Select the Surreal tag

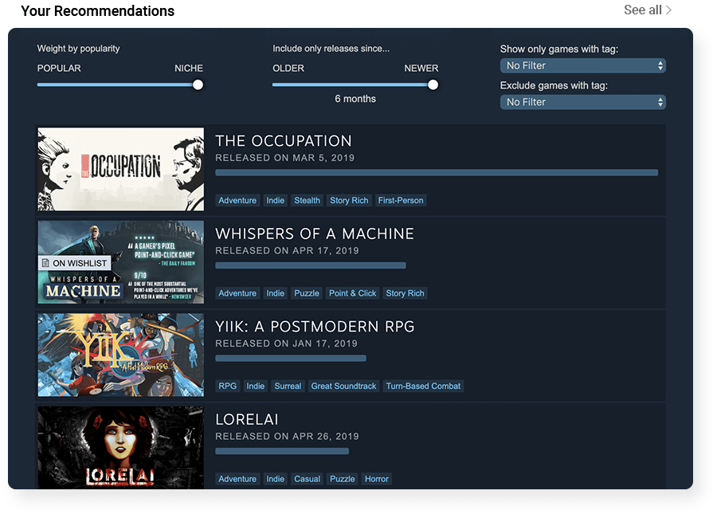288,387
